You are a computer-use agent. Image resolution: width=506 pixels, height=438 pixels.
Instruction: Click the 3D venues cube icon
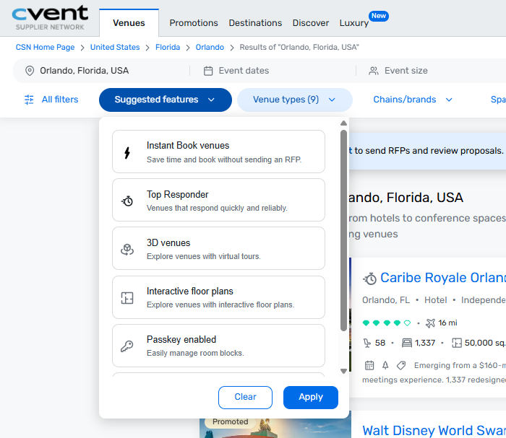[x=127, y=249]
